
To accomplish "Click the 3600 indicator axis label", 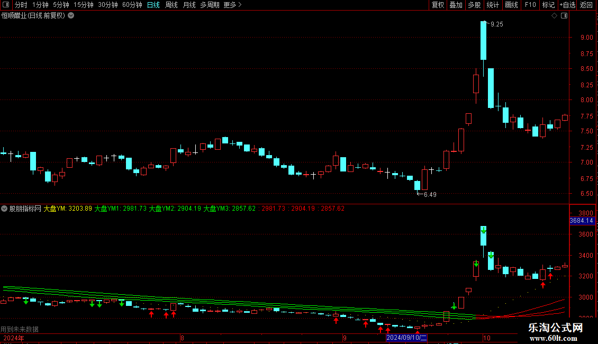I will pyautogui.click(x=586, y=234).
